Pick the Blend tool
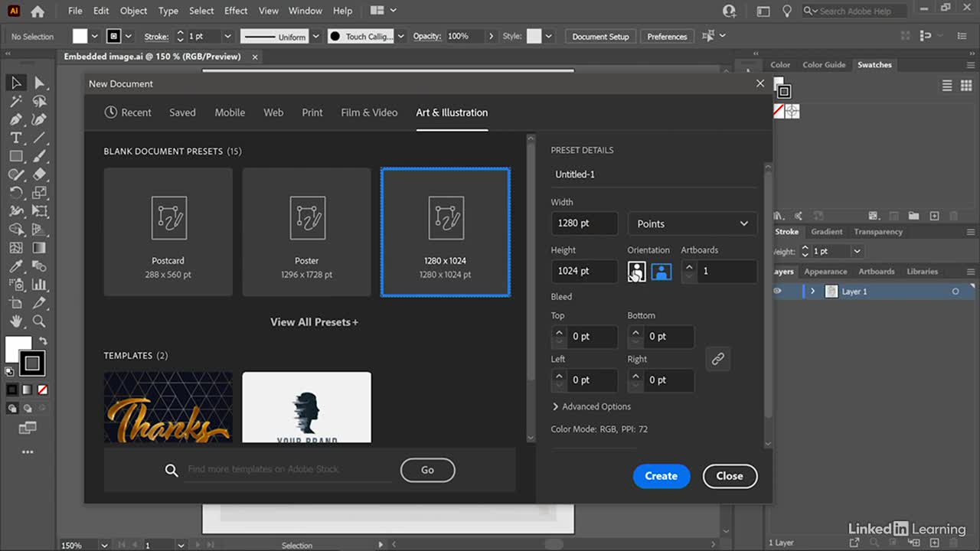The height and width of the screenshot is (551, 980). tap(39, 266)
